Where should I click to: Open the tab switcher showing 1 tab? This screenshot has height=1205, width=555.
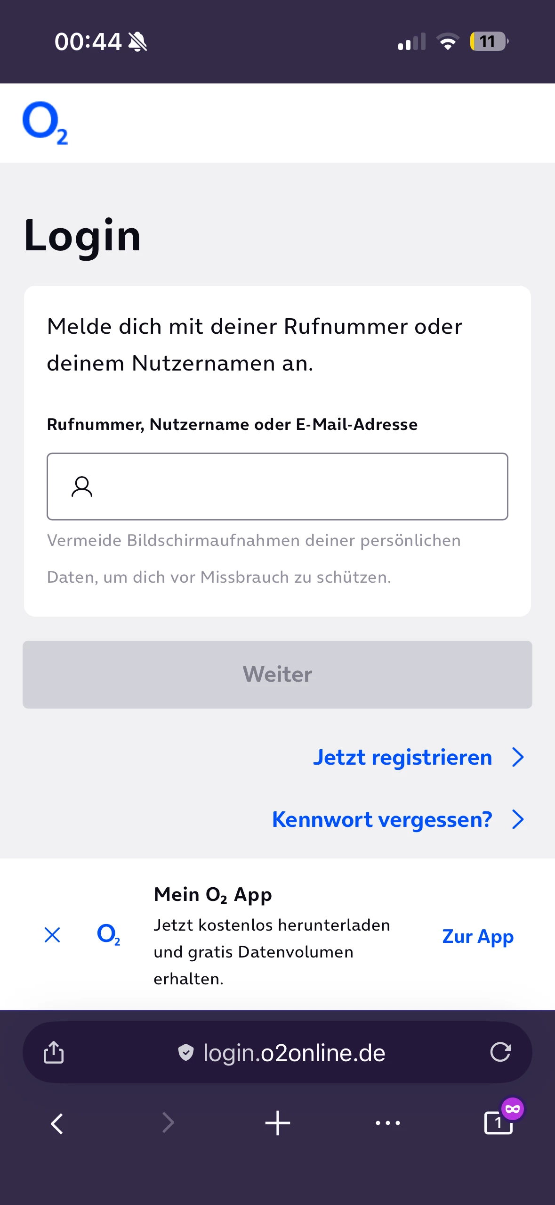pos(499,1123)
